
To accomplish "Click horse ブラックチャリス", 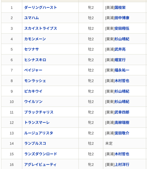I will click(x=39, y=112).
